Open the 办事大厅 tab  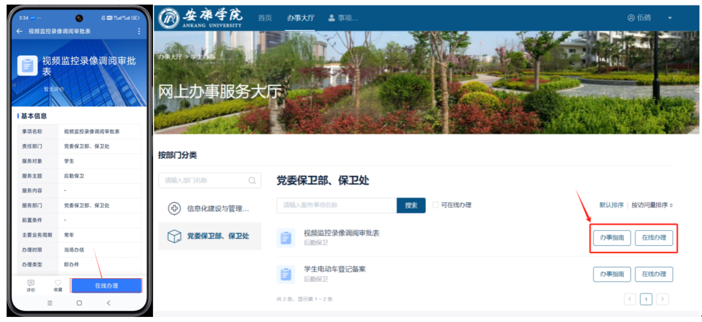(x=300, y=18)
